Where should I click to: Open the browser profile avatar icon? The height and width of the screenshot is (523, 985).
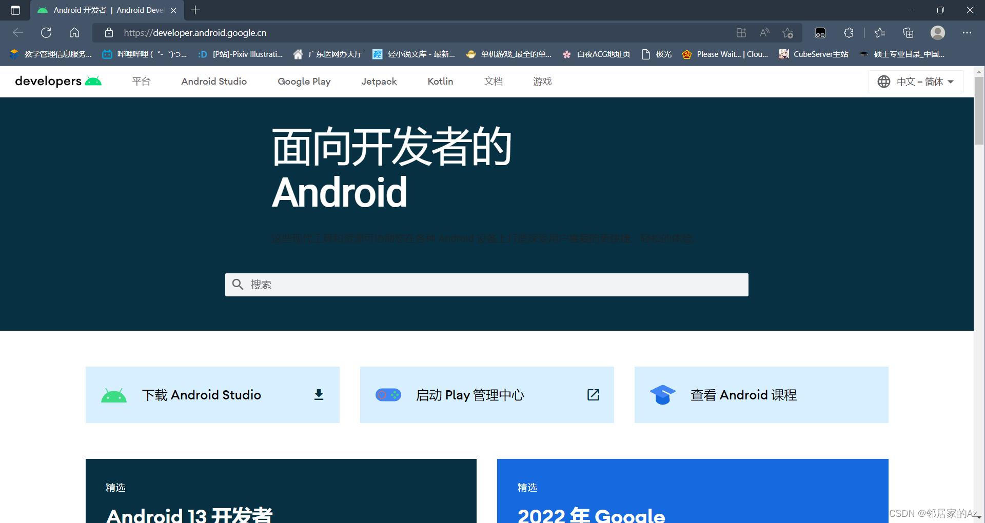click(x=937, y=32)
